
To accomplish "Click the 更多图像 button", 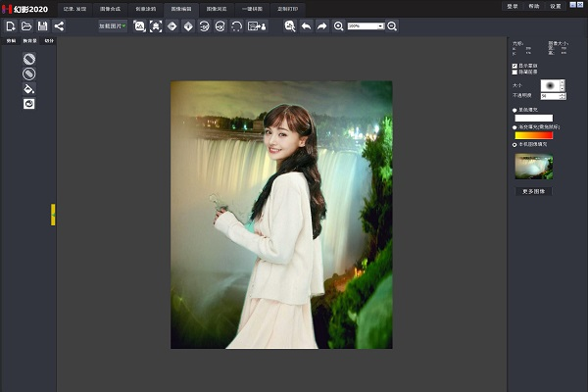I will pyautogui.click(x=534, y=191).
